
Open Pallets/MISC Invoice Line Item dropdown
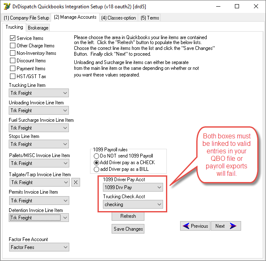point(39,163)
